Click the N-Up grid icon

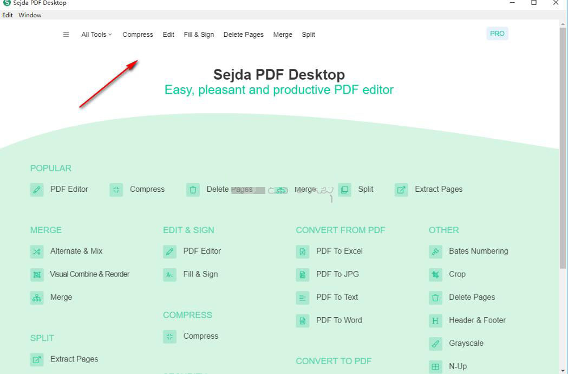[435, 367]
